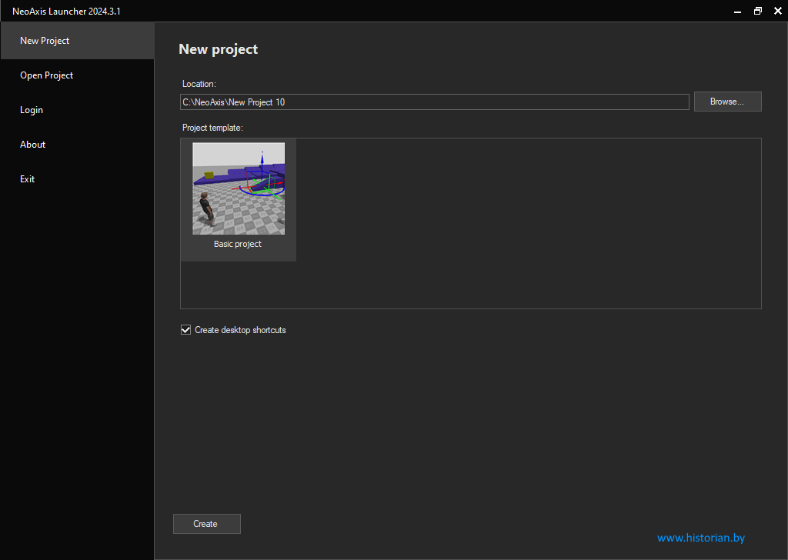Click Exit in the sidebar

point(28,179)
